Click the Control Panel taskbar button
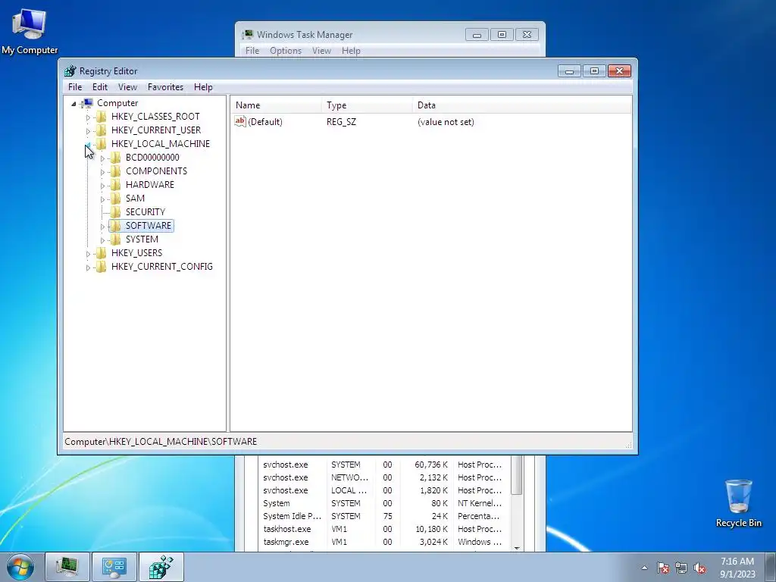 coord(114,567)
